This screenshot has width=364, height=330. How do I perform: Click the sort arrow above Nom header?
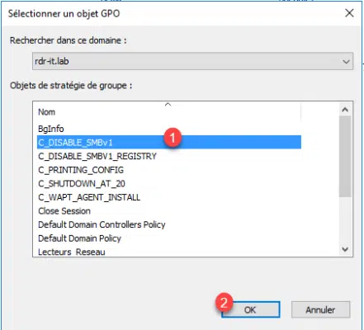pos(168,104)
